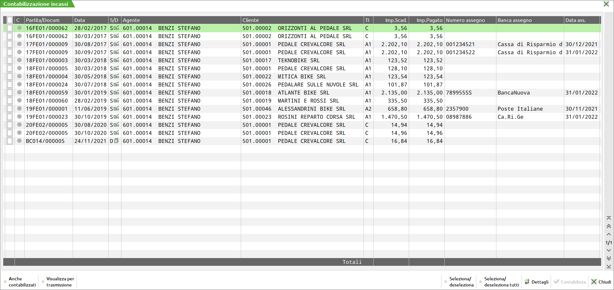Click the double-down page arrow

pos(609,258)
